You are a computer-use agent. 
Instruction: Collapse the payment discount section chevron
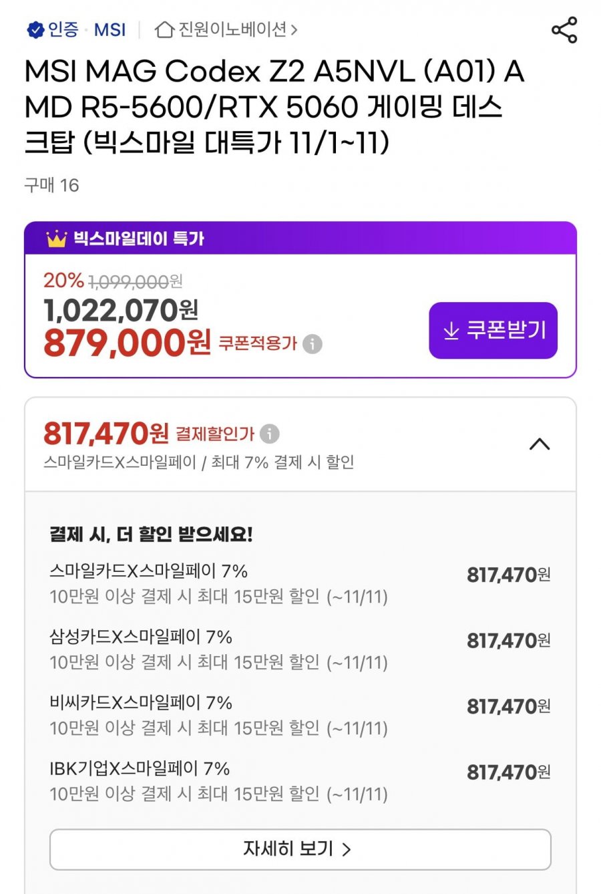(x=540, y=444)
